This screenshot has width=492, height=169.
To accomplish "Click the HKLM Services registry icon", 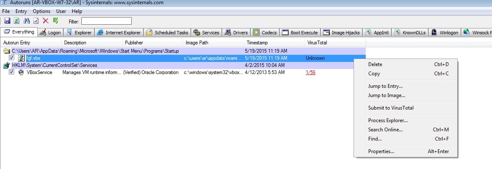I will click(7, 65).
